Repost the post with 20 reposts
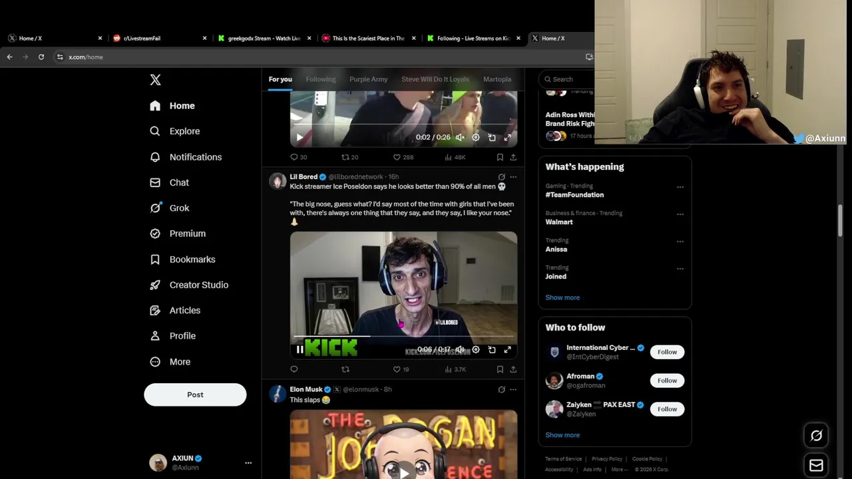The width and height of the screenshot is (852, 479). tap(349, 157)
